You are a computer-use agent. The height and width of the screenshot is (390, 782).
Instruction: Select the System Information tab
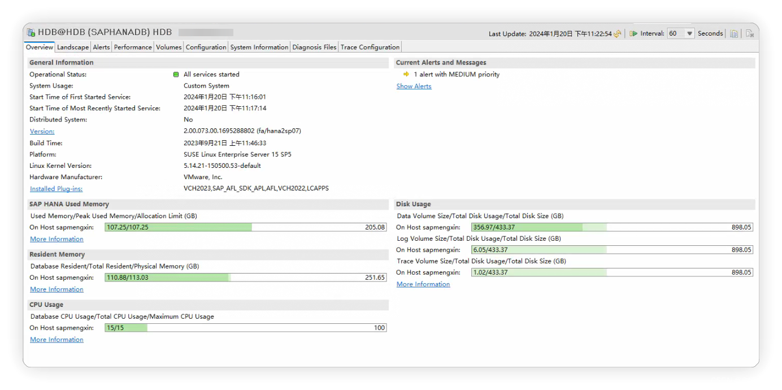pyautogui.click(x=259, y=47)
